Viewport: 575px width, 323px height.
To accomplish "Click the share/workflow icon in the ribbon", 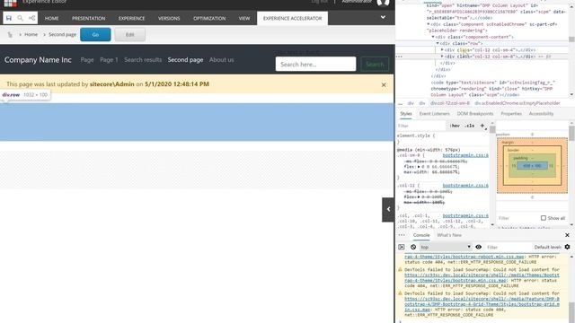I will point(32,18).
